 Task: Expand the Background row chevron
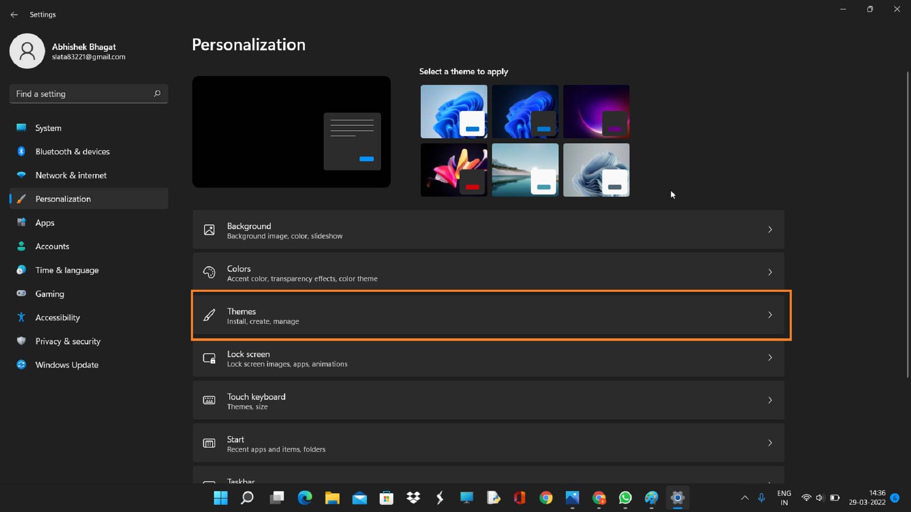coord(770,230)
